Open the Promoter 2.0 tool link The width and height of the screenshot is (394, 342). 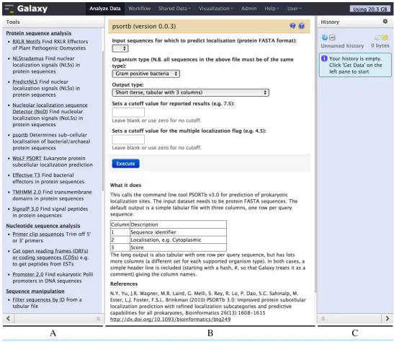click(28, 274)
